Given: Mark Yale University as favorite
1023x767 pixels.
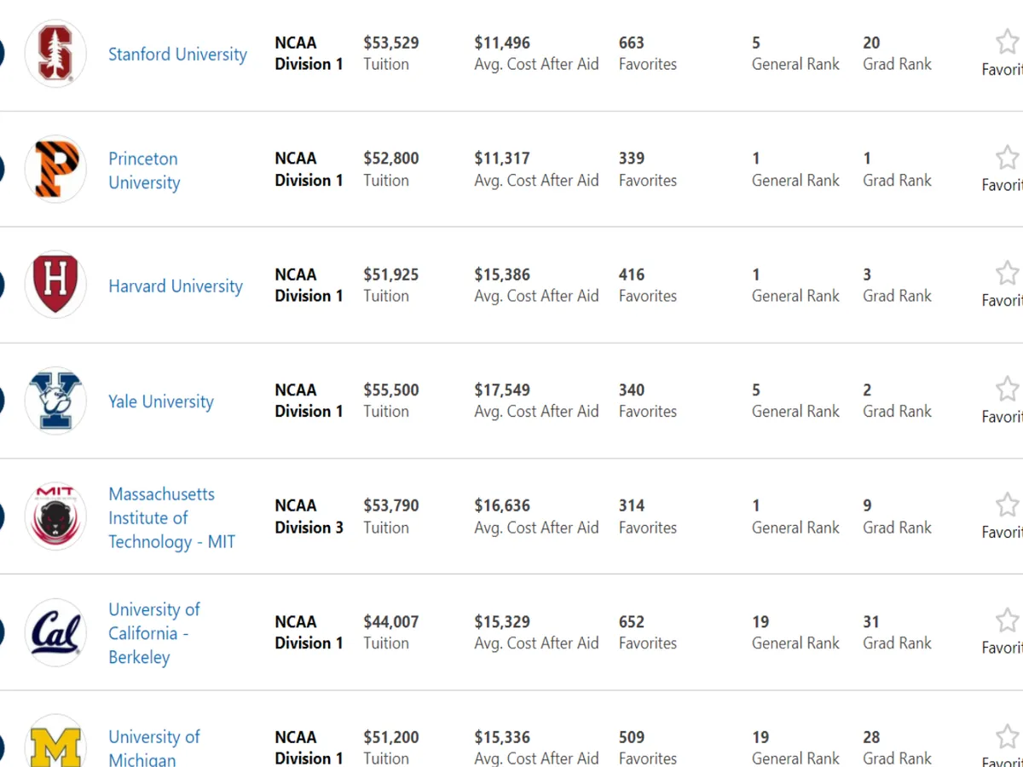Looking at the screenshot, I should coord(1007,389).
